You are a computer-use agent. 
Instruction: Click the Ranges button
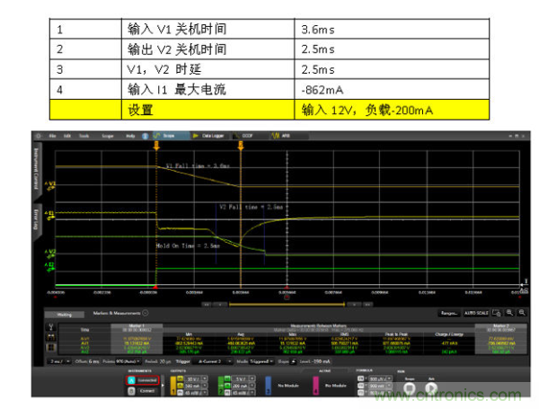click(447, 313)
